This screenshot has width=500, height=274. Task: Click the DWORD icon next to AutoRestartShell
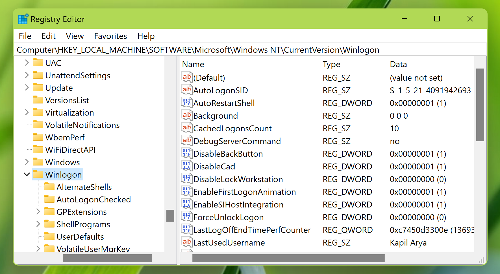click(x=187, y=102)
